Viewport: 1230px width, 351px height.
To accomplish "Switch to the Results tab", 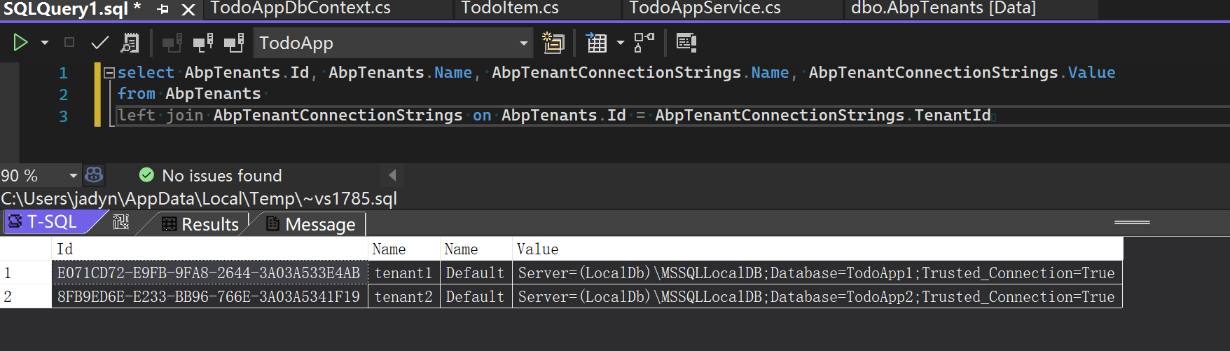I will (200, 224).
